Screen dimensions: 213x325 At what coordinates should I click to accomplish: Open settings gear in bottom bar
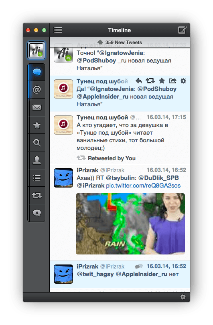(x=183, y=297)
